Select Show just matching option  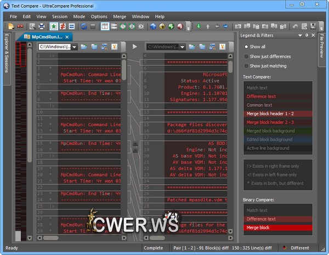click(246, 66)
